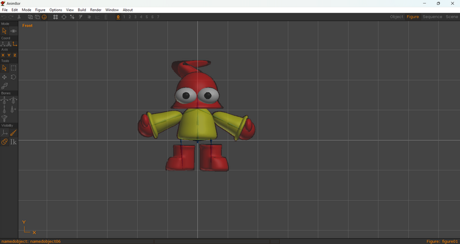Open the View menu
Screen dimensions: 460x244
coord(70,10)
